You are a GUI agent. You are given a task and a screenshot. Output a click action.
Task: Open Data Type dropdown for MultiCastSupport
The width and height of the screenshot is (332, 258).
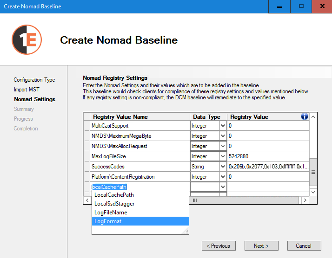click(x=222, y=126)
